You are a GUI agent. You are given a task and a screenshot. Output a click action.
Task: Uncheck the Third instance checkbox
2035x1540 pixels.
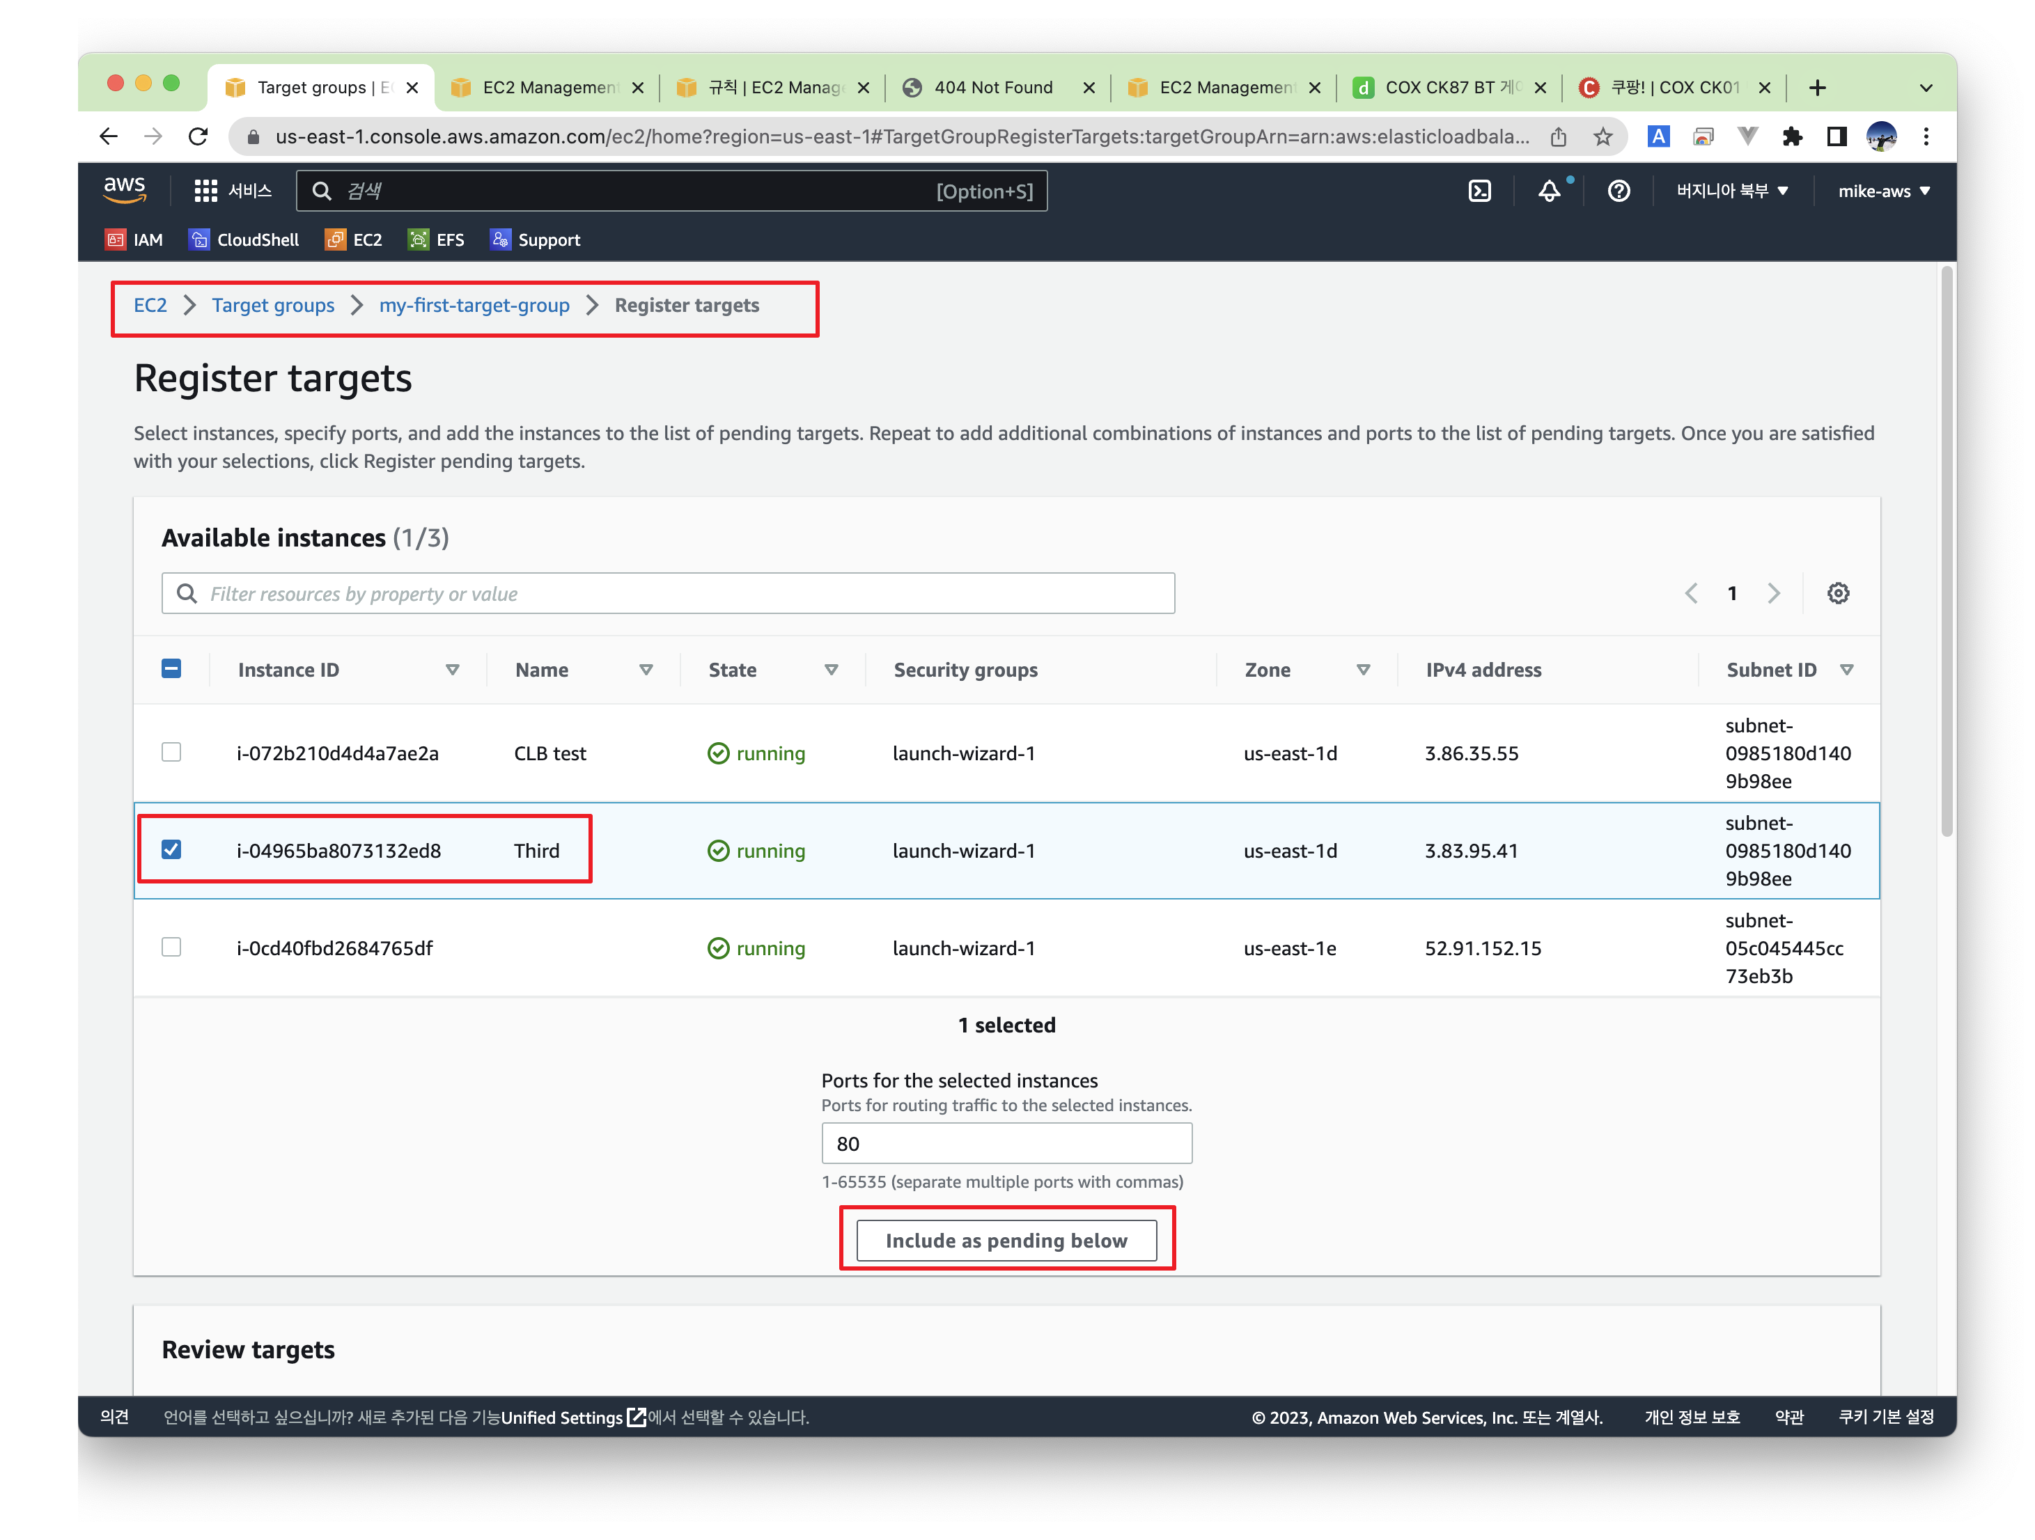[x=171, y=849]
